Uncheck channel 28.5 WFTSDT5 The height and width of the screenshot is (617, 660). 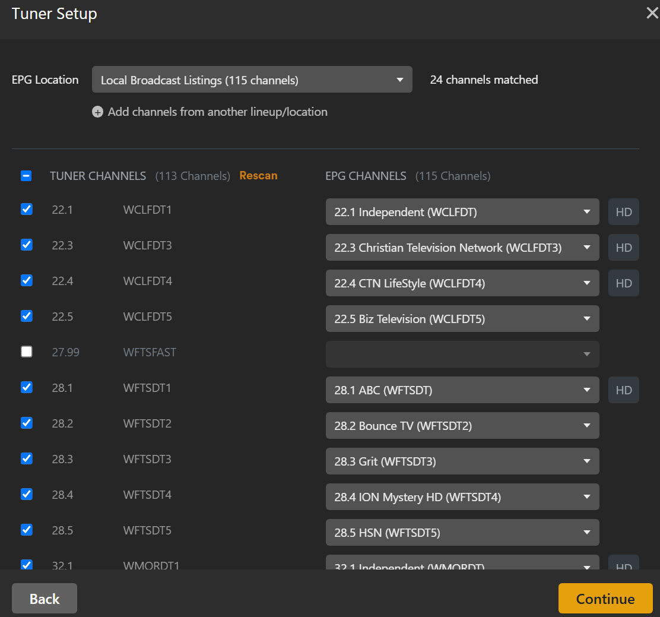pyautogui.click(x=27, y=530)
